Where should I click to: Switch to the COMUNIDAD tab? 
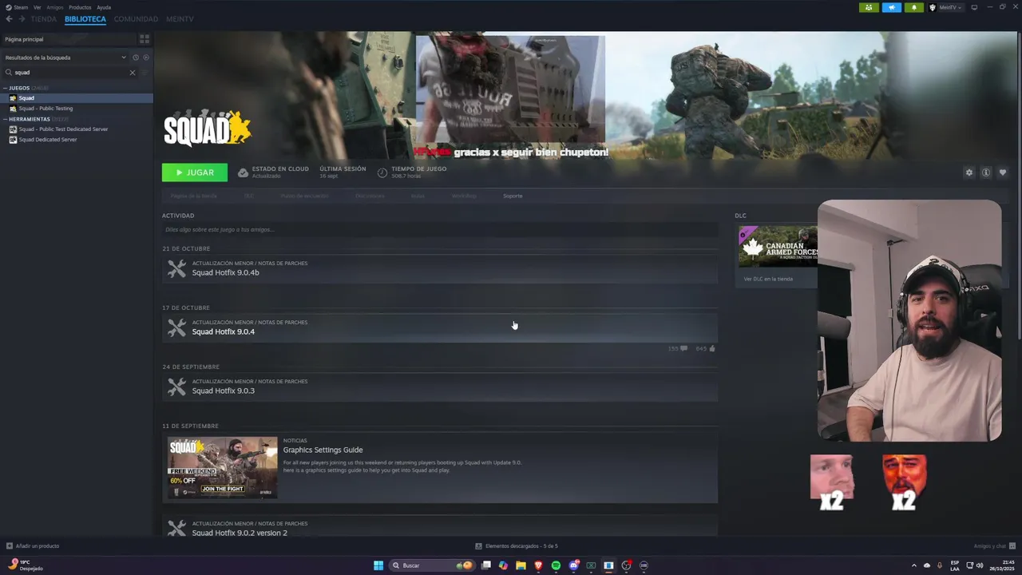[x=136, y=18]
